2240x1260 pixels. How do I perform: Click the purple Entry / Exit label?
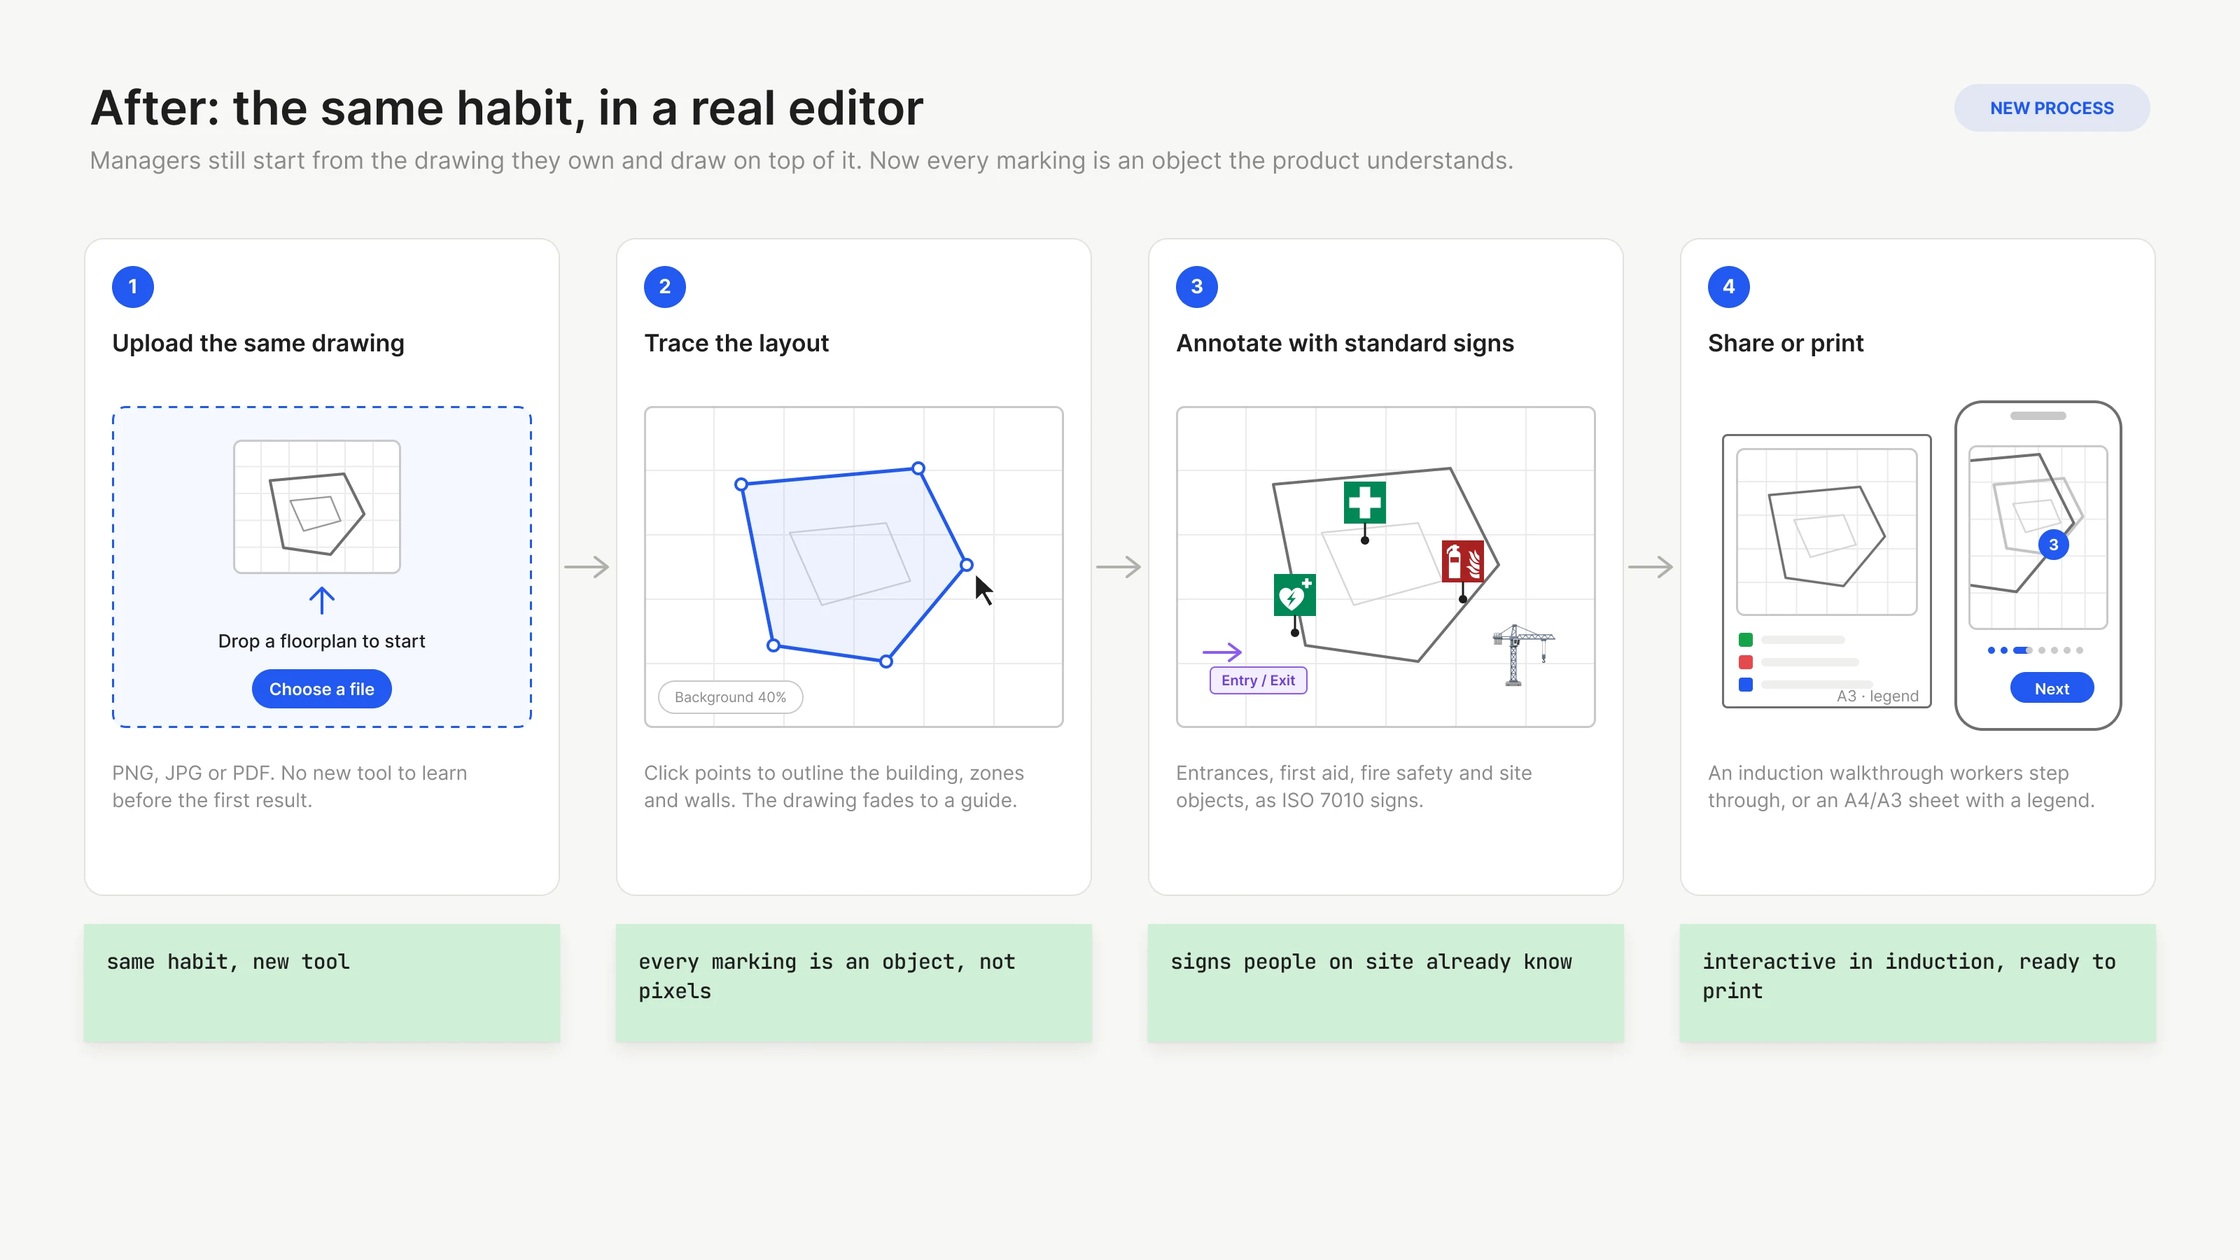pyautogui.click(x=1257, y=680)
